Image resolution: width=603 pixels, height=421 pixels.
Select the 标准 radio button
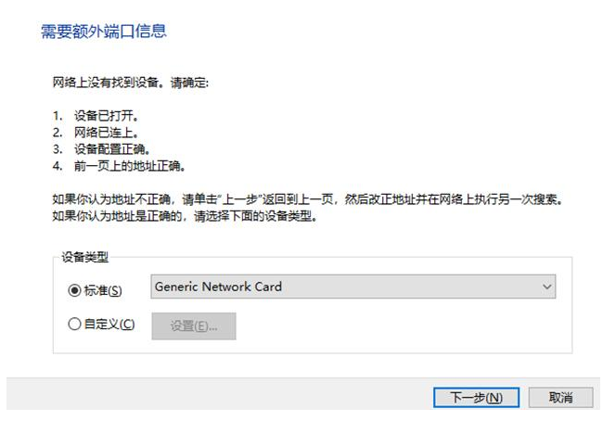pyautogui.click(x=75, y=290)
